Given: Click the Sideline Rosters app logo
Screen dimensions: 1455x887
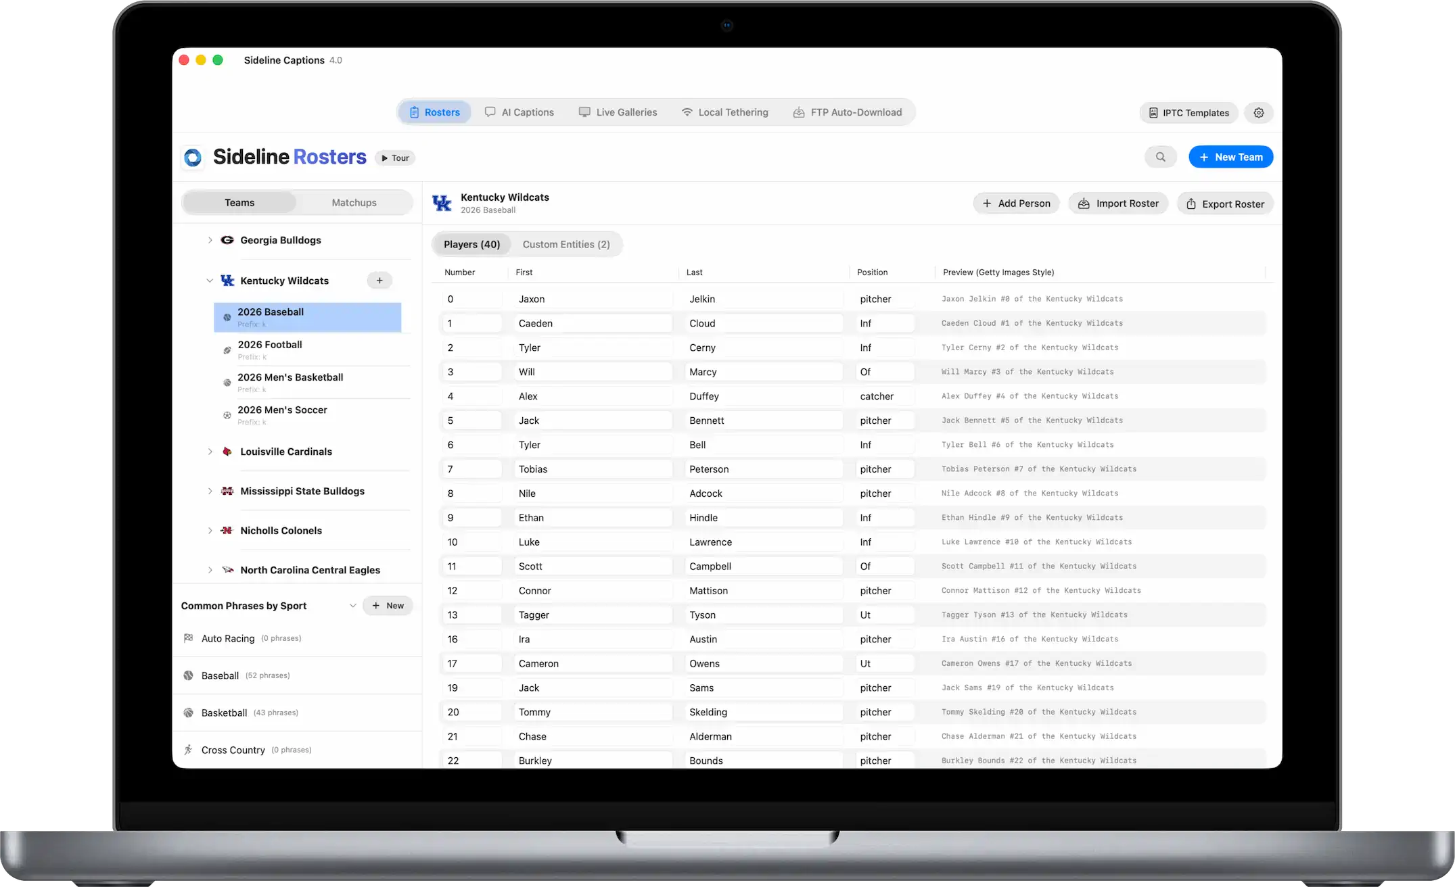Looking at the screenshot, I should pyautogui.click(x=193, y=158).
